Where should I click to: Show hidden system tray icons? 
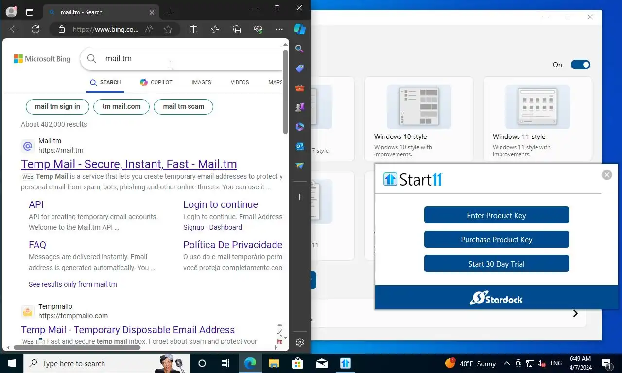506,363
